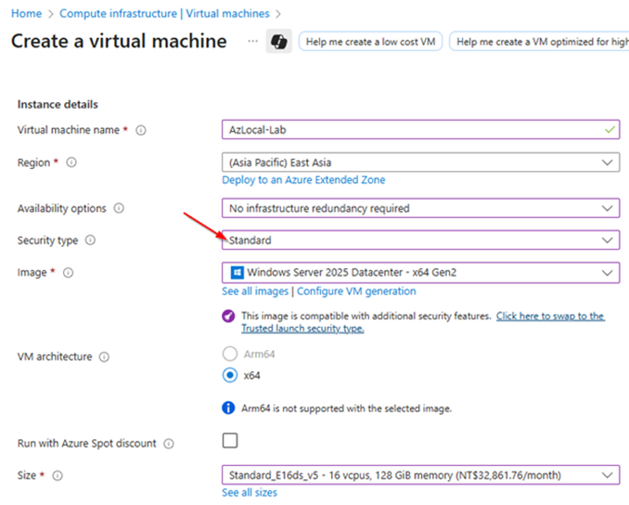
Task: Open the Security type dropdown
Action: click(420, 240)
